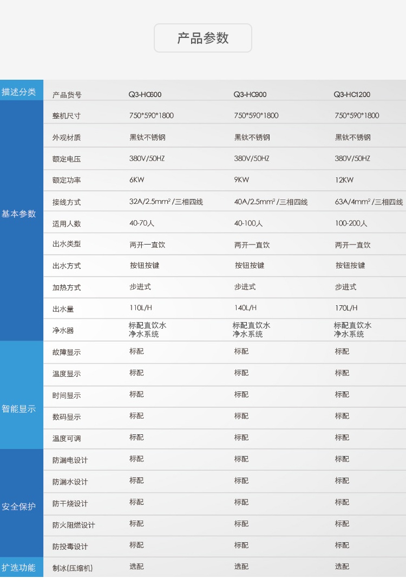Click the 额定功率 row label
406x584 pixels.
67,180
